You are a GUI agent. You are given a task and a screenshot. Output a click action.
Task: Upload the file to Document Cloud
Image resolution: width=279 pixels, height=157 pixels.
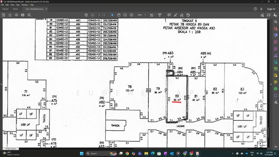[x=16, y=15]
